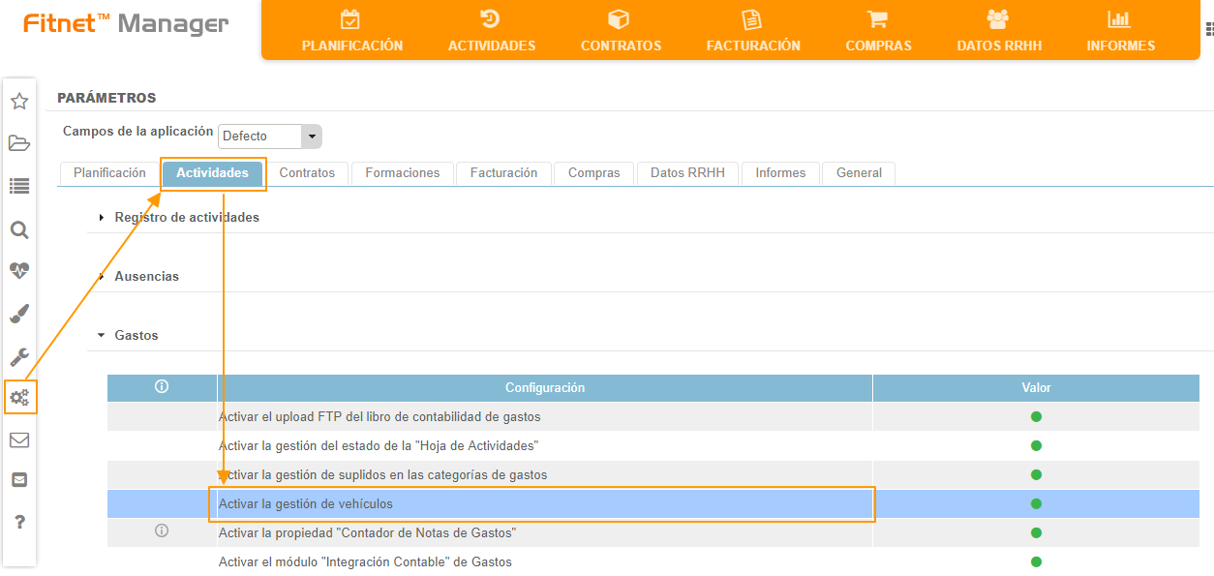Toggle value for 'Activar la gestión de vehículos'
Viewport: 1214px width, 576px height.
1036,504
